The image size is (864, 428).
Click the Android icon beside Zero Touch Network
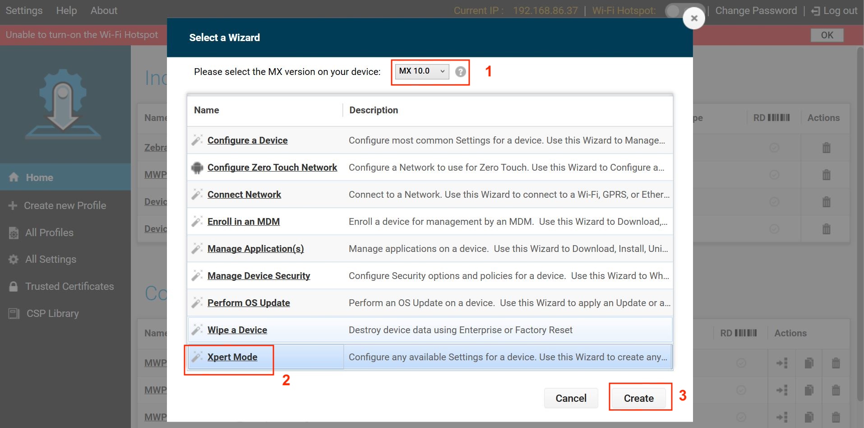[x=197, y=167]
